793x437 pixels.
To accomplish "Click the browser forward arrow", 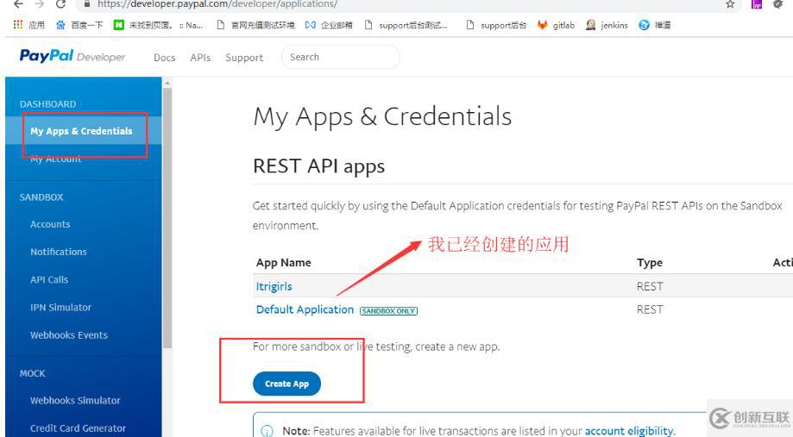I will pyautogui.click(x=40, y=4).
